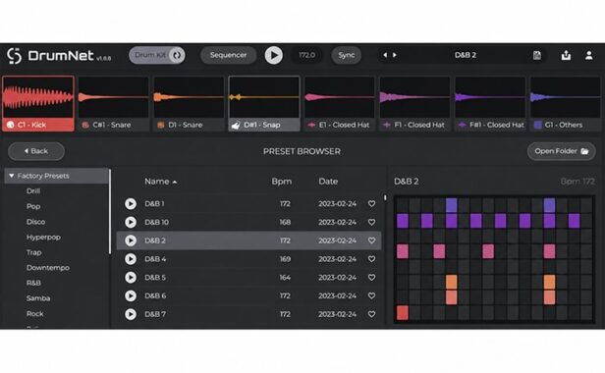Preview the D&B 5 preset

click(x=131, y=278)
